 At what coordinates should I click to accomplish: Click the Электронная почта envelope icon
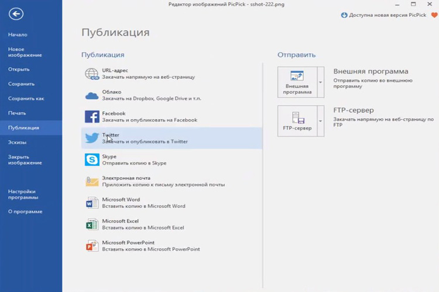point(92,182)
